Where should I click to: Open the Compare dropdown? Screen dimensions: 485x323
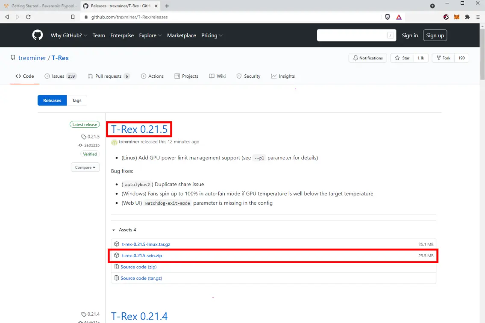pos(85,167)
